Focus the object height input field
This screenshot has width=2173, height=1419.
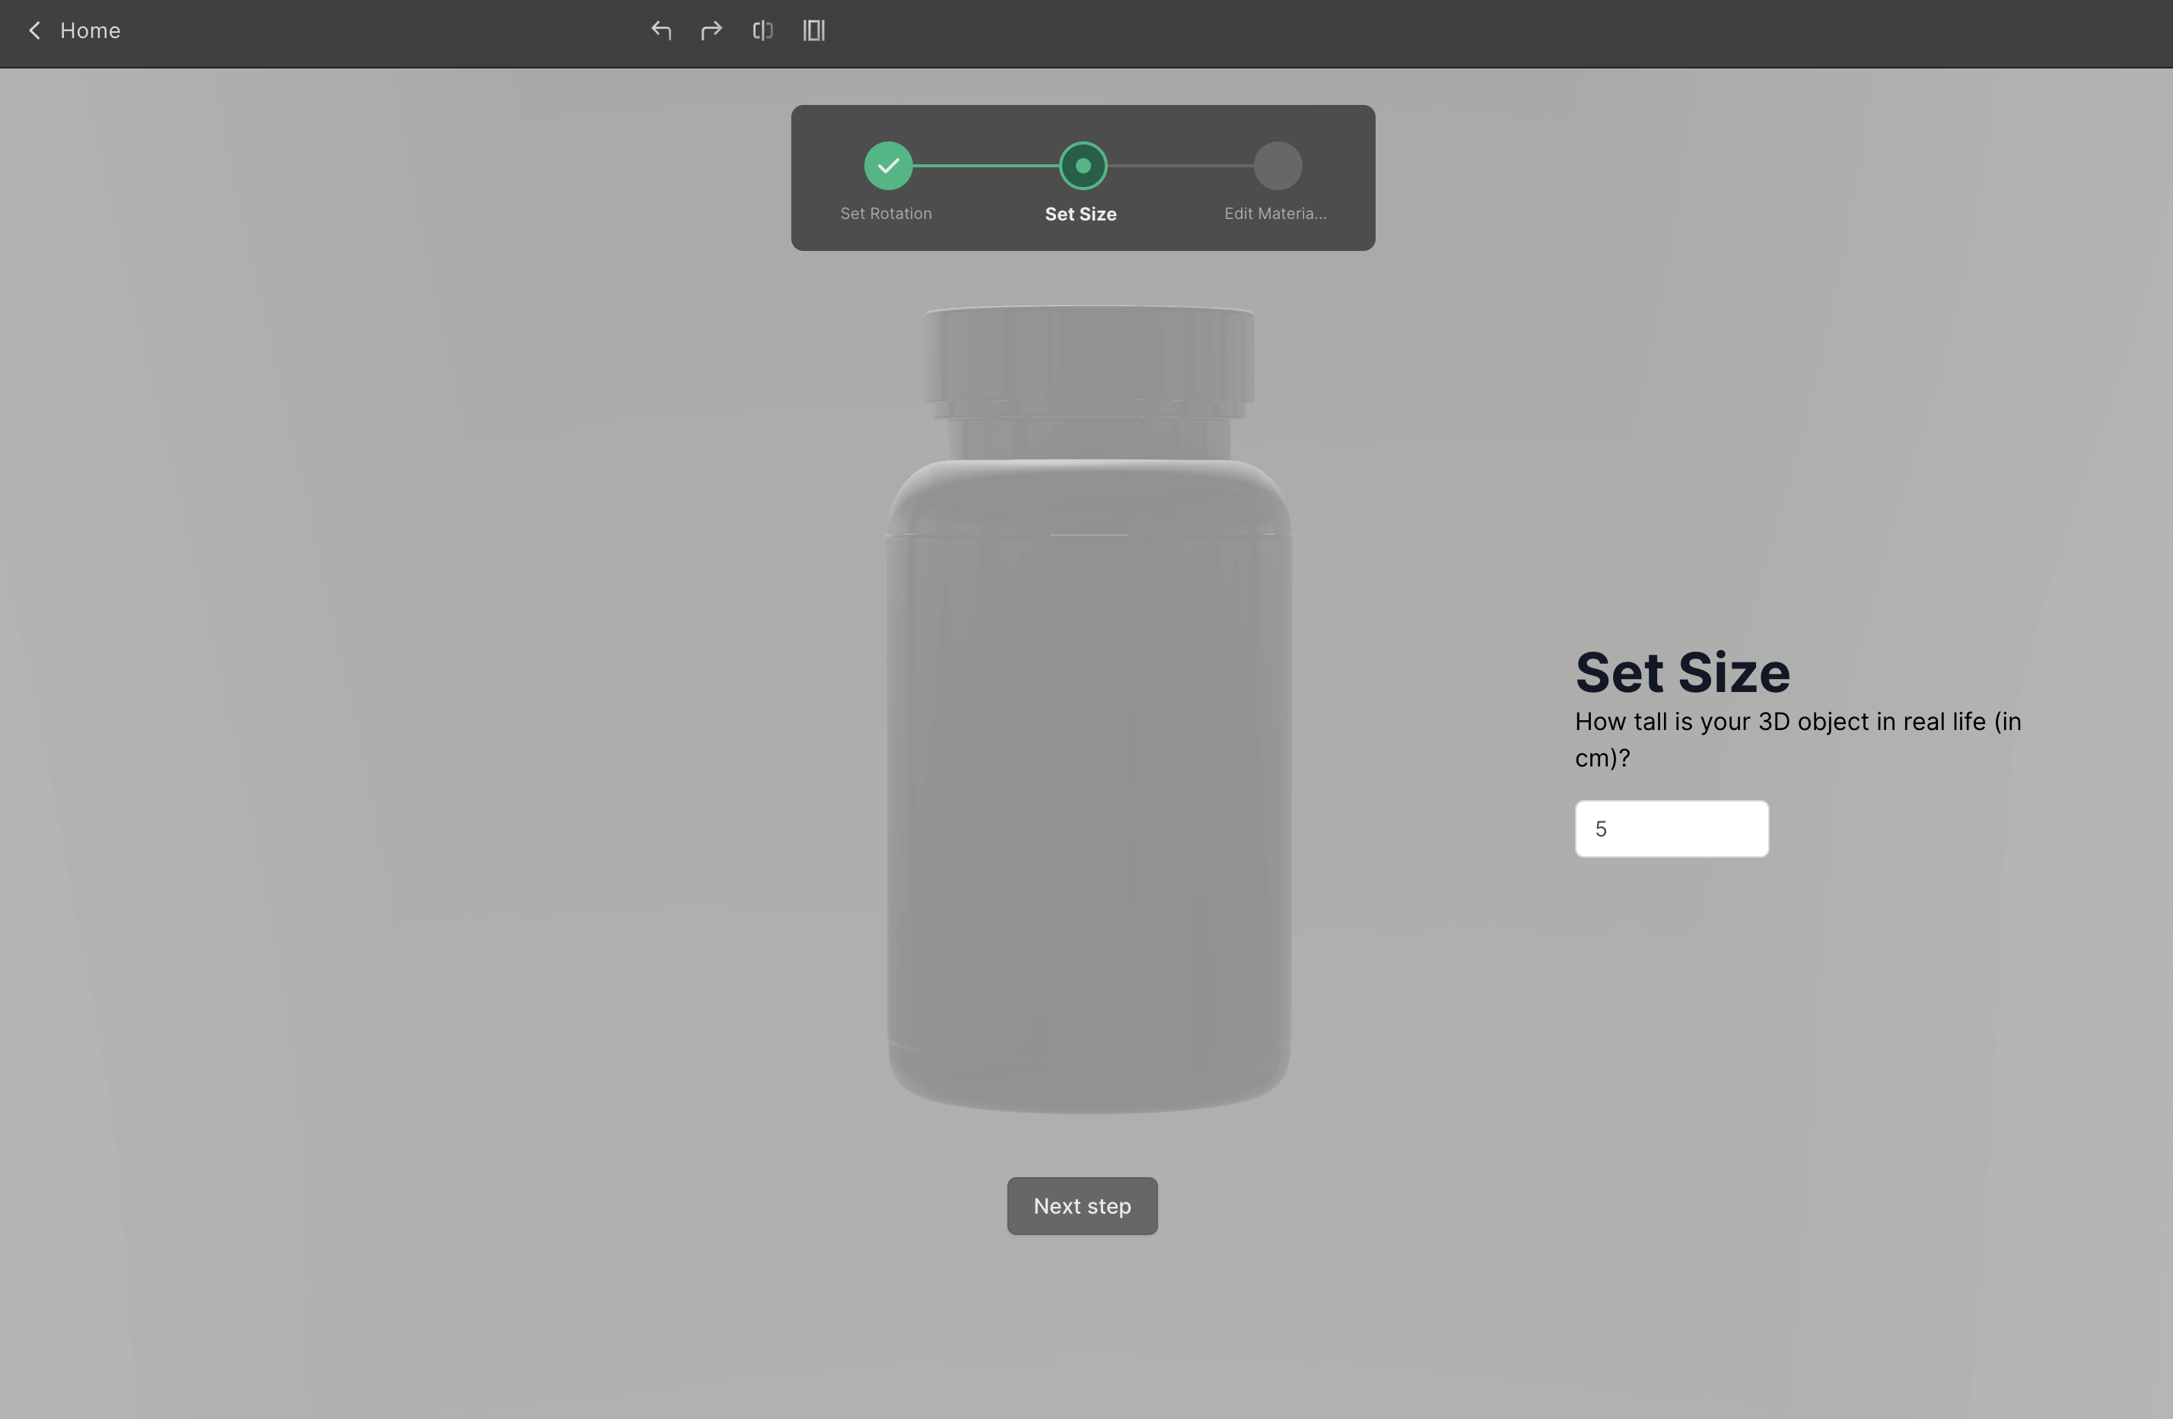coord(1672,829)
